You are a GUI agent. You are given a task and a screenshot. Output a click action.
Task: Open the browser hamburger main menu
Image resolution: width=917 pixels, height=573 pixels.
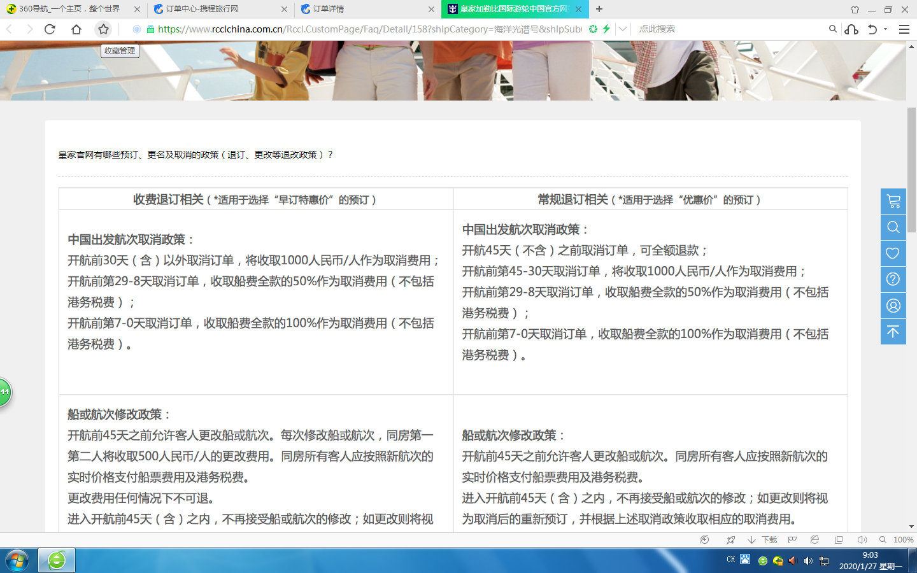tap(904, 29)
